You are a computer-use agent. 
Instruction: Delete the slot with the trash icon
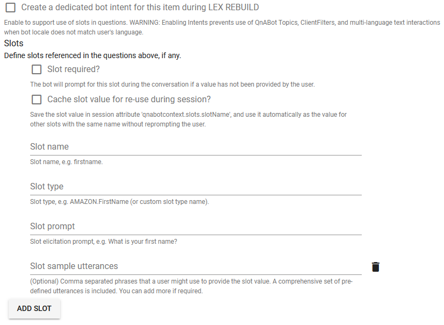click(x=376, y=267)
